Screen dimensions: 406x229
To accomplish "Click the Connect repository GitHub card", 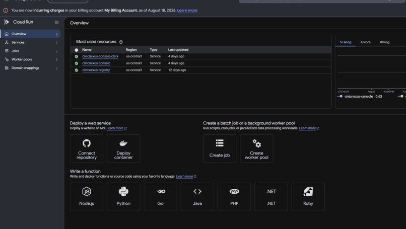I will (87, 149).
